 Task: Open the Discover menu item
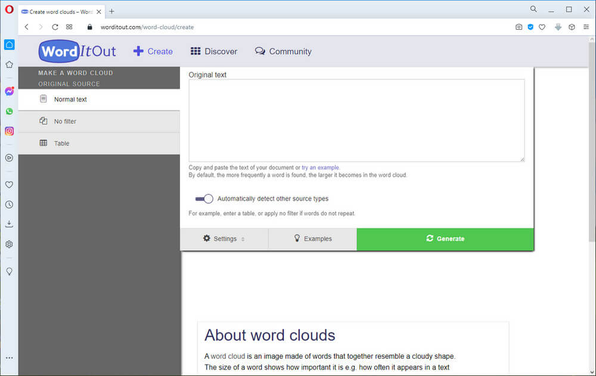point(214,51)
